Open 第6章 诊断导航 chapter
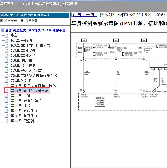The width and height of the screenshot is (167, 168). [x=23, y=66]
